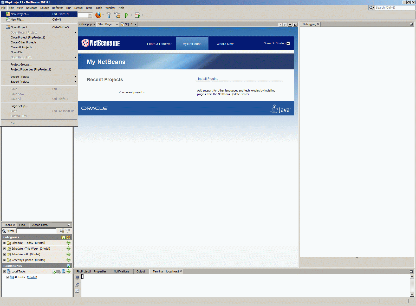This screenshot has width=416, height=306.
Task: Expand the All Tasks folder
Action: coord(7,277)
